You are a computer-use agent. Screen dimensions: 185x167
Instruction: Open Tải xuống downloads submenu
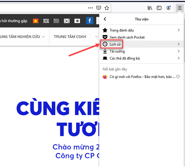(141, 51)
